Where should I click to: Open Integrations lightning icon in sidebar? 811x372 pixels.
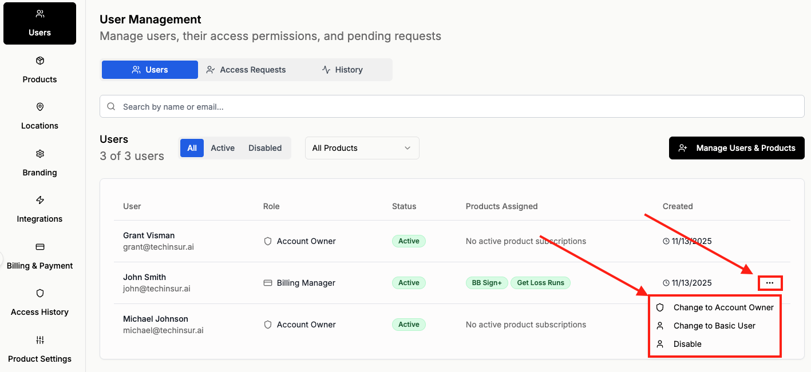click(40, 201)
